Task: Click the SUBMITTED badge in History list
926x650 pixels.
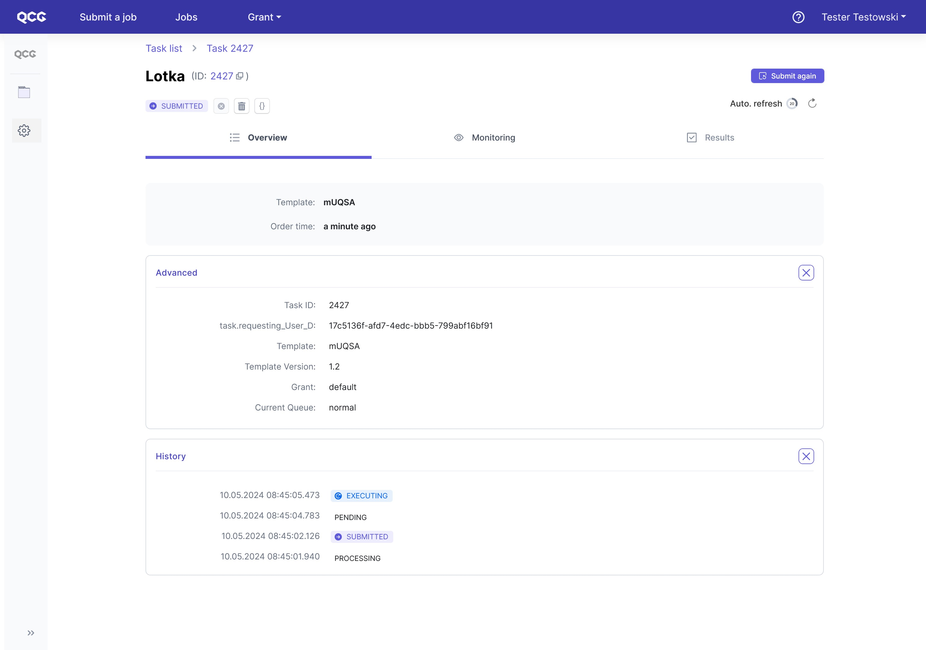Action: coord(362,537)
